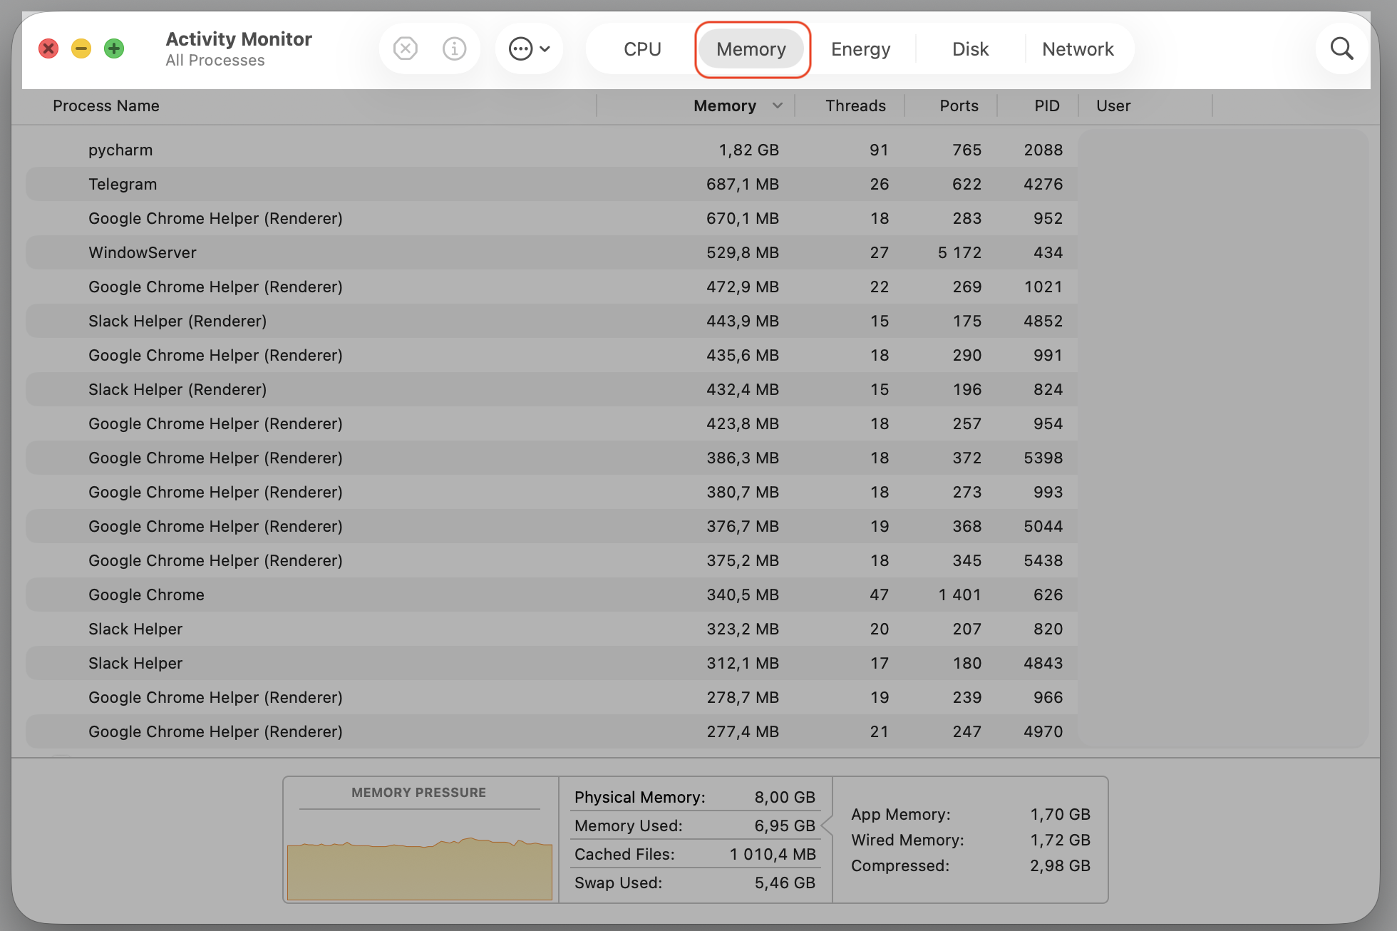
Task: Click the Compressed 2,98 GB entry
Action: [x=971, y=865]
